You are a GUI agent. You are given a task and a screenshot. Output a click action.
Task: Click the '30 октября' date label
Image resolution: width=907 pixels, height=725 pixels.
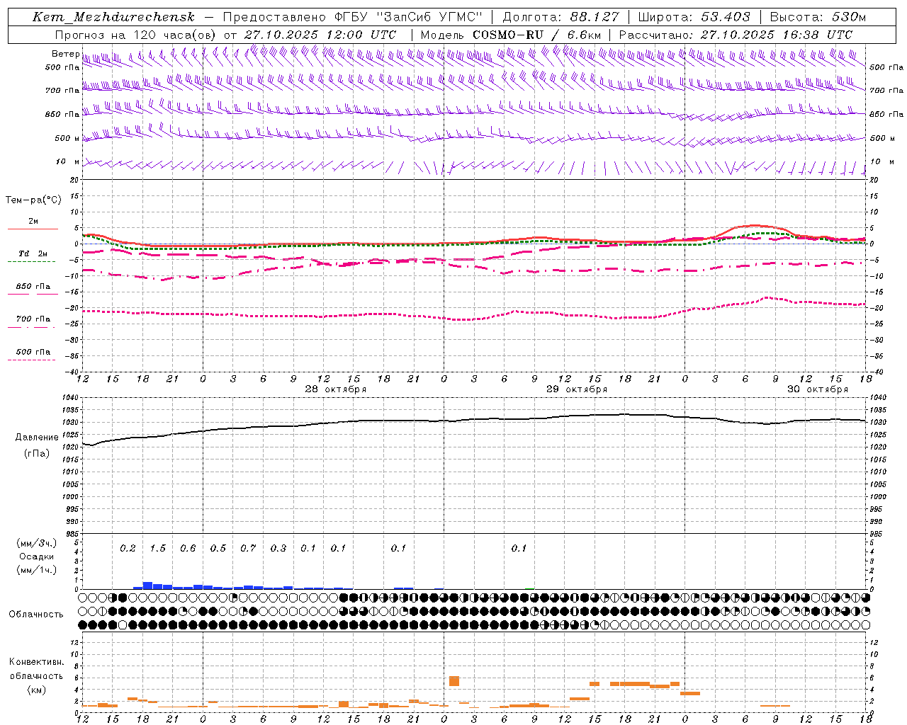(818, 389)
